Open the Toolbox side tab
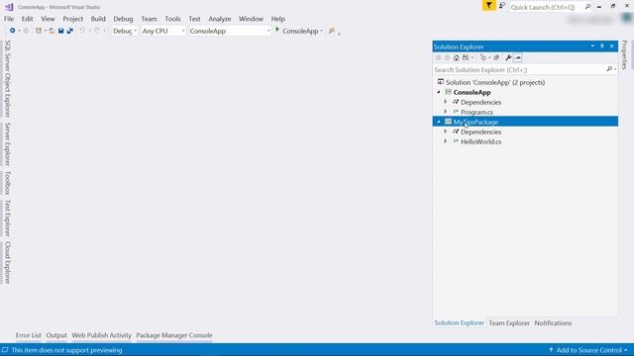 coord(7,183)
